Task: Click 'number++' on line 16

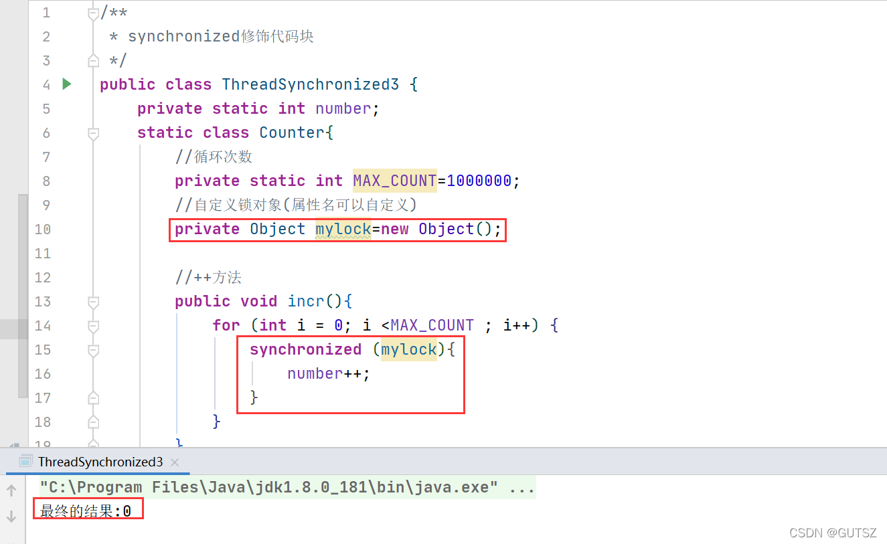Action: click(x=325, y=374)
